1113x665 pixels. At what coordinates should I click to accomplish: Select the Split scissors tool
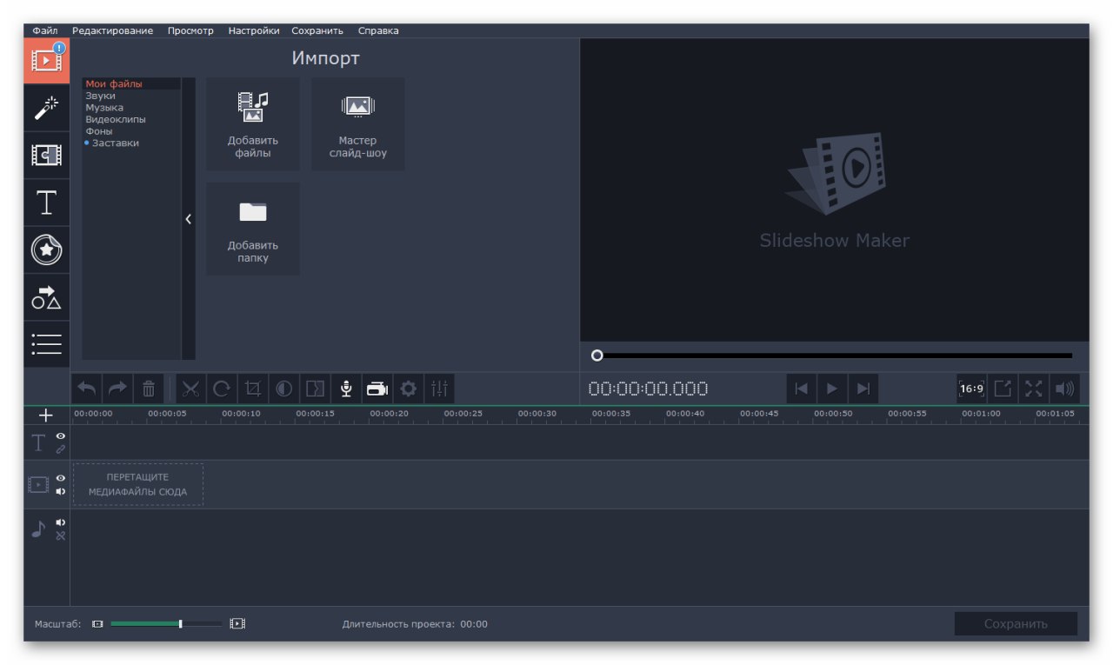(x=191, y=389)
